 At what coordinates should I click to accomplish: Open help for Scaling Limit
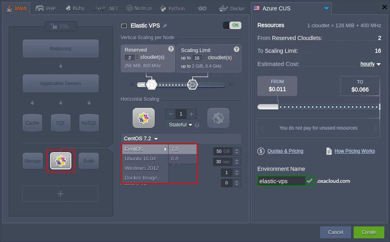(237, 49)
